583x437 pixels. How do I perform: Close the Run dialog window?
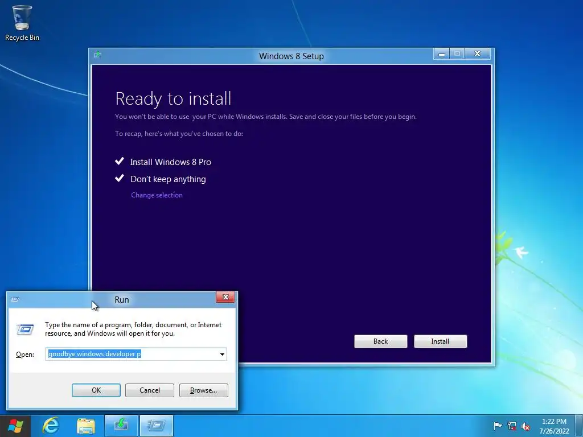[x=225, y=297]
